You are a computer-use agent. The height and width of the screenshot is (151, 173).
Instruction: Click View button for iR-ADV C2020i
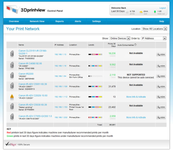click(x=161, y=97)
